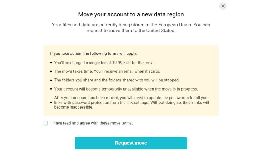Click the password protection links paragraph
Image resolution: width=263 pixels, height=157 pixels.
click(x=131, y=102)
